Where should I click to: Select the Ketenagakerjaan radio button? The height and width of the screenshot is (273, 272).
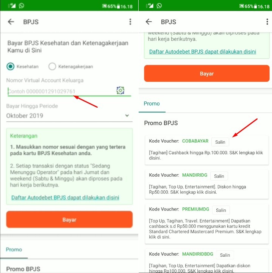(52, 66)
